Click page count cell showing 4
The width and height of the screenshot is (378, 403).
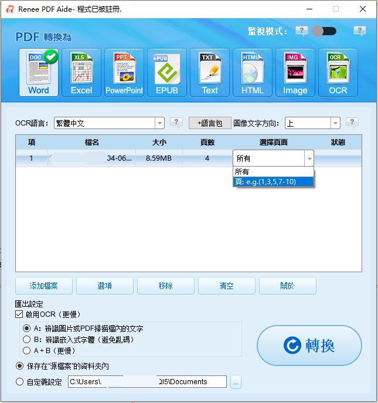207,158
